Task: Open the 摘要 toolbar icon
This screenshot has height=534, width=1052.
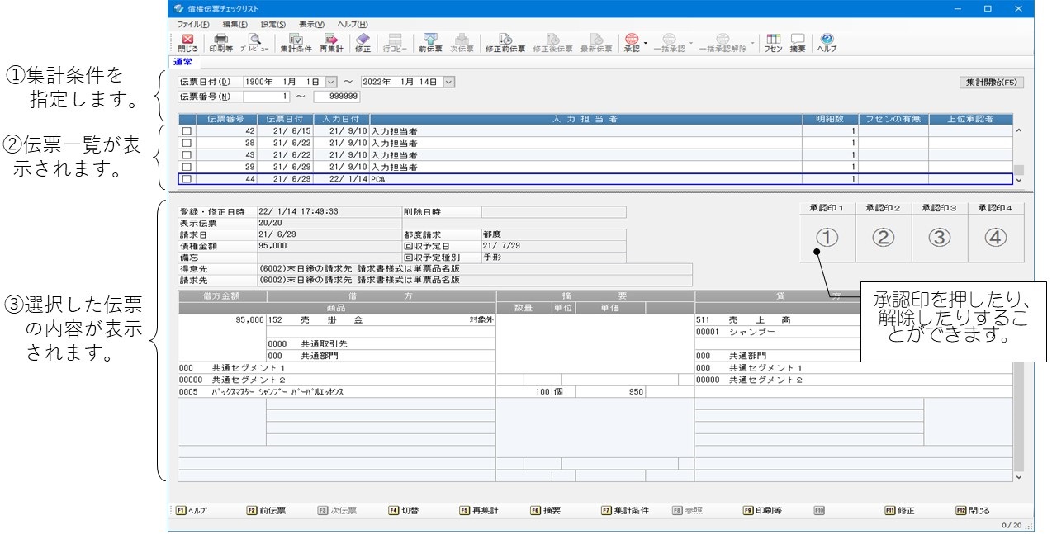Action: (x=797, y=43)
